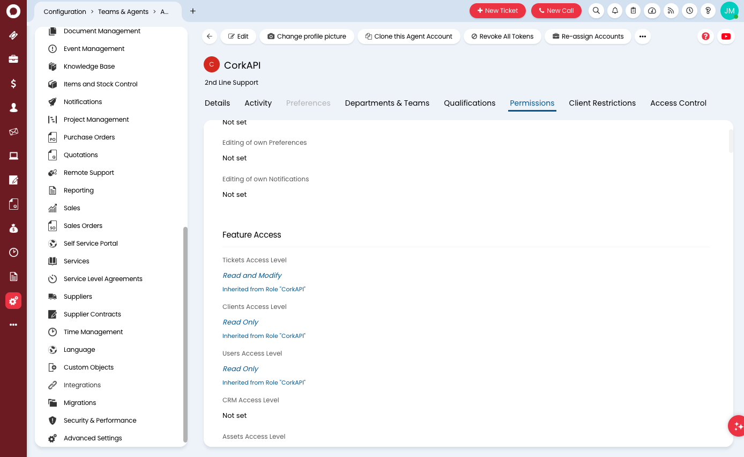Click the permissions panel scrollbar
Image resolution: width=744 pixels, height=457 pixels.
point(731,141)
